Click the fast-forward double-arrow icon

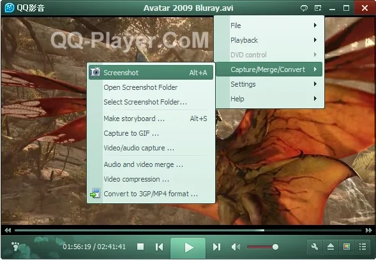point(368,230)
